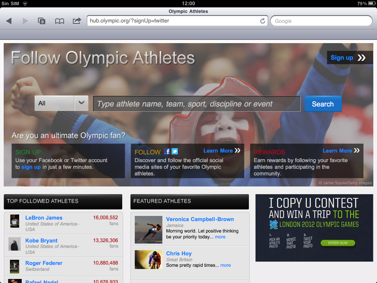This screenshot has height=283, width=377.
Task: Click 'more' after Veronica's message
Action: (220, 237)
